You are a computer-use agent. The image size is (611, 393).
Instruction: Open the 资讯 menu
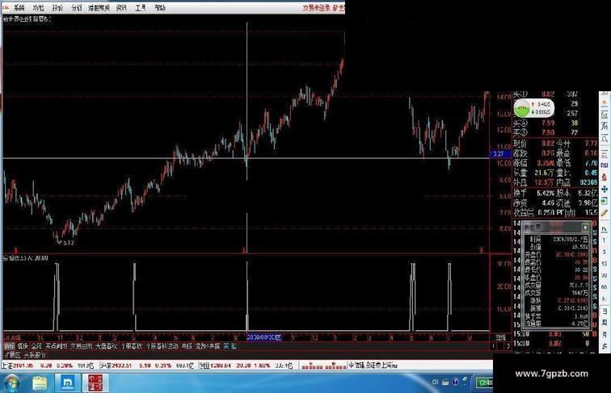coord(121,8)
